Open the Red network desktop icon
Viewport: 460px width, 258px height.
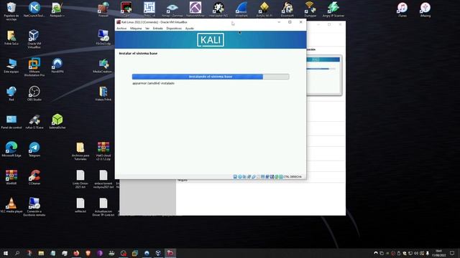pyautogui.click(x=11, y=94)
